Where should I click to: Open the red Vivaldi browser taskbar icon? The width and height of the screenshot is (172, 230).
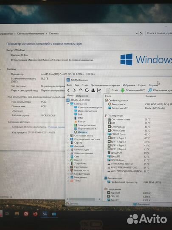tap(26, 214)
